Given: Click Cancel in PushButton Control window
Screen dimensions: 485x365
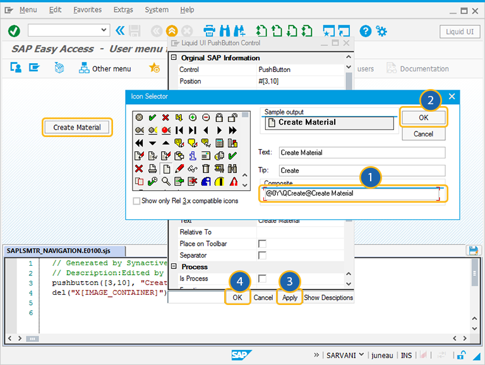Looking at the screenshot, I should point(263,297).
